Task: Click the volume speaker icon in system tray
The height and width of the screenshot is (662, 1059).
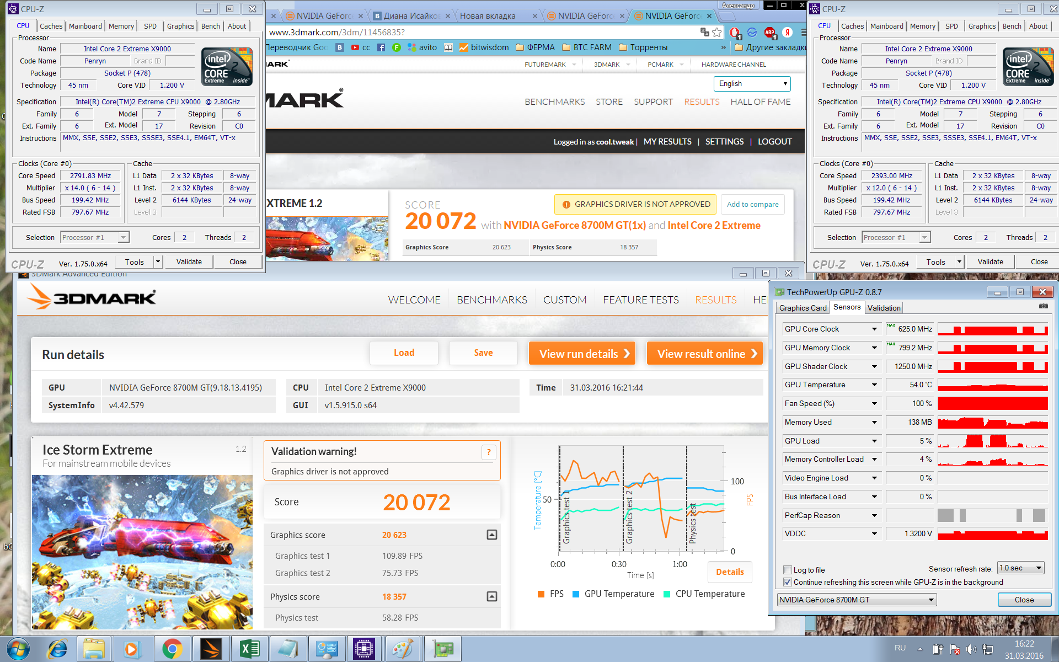Action: click(x=971, y=649)
